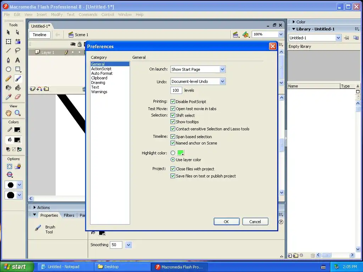Open the stroke color swatch in Tools

(x=17, y=130)
